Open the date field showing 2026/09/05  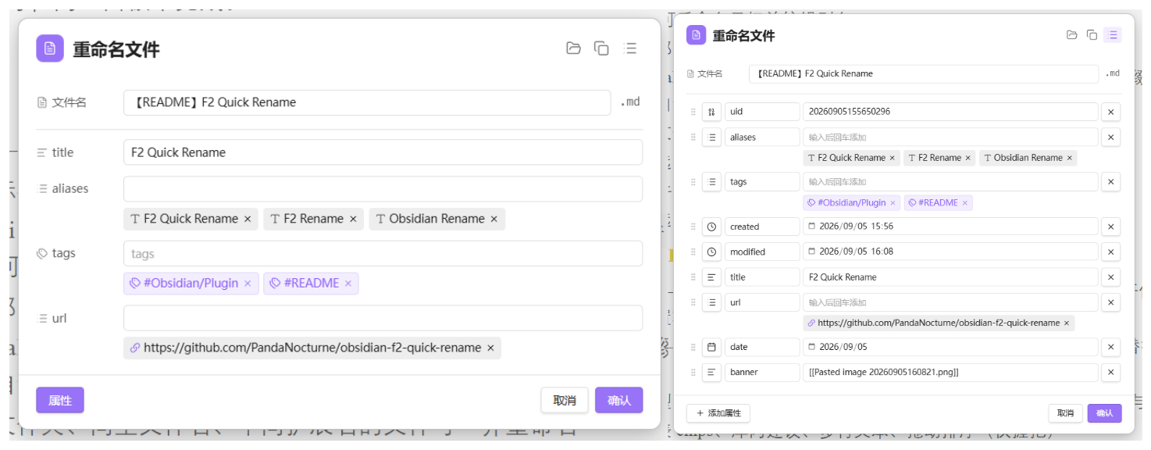(950, 347)
